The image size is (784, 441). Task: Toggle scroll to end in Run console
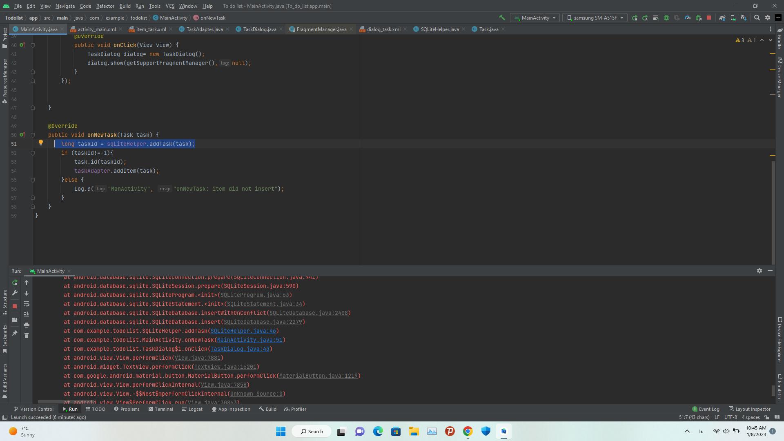pyautogui.click(x=27, y=314)
